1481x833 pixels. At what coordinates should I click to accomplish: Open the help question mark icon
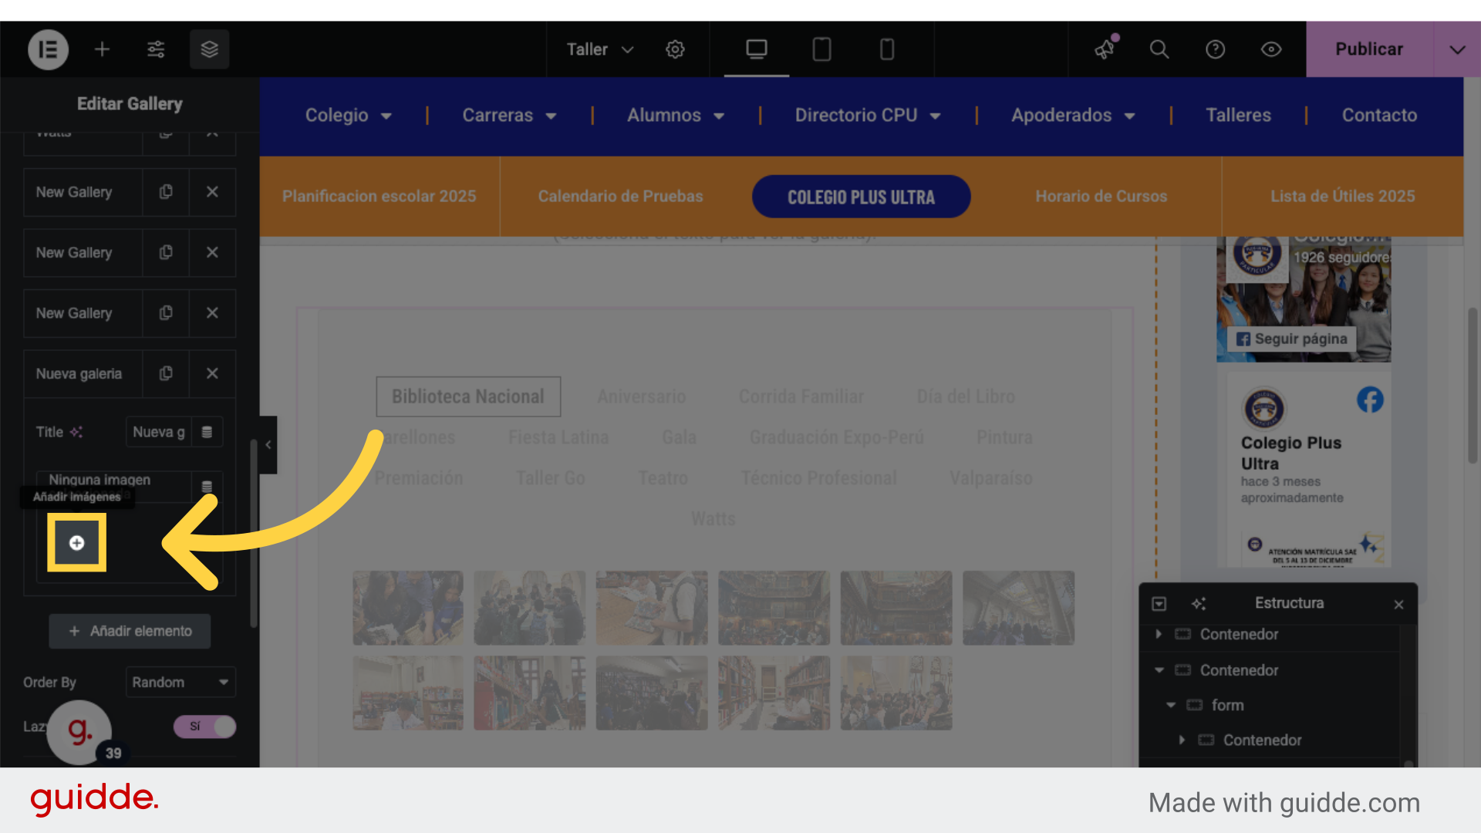1215,49
